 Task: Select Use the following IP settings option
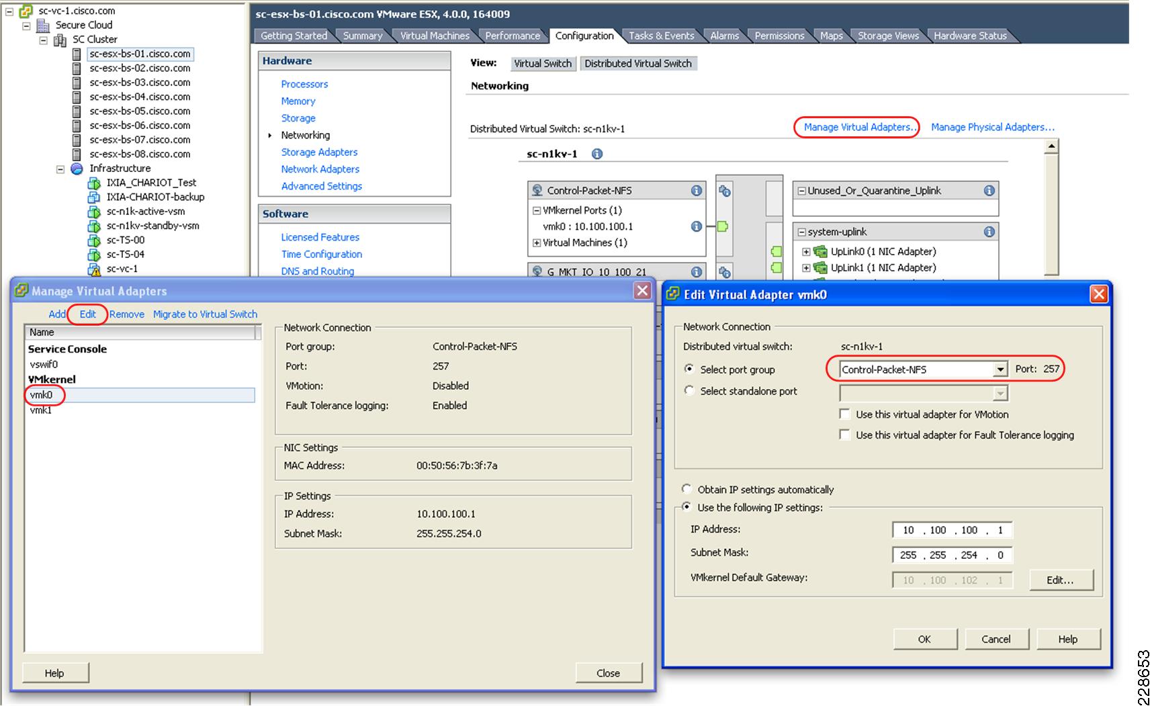pyautogui.click(x=687, y=507)
